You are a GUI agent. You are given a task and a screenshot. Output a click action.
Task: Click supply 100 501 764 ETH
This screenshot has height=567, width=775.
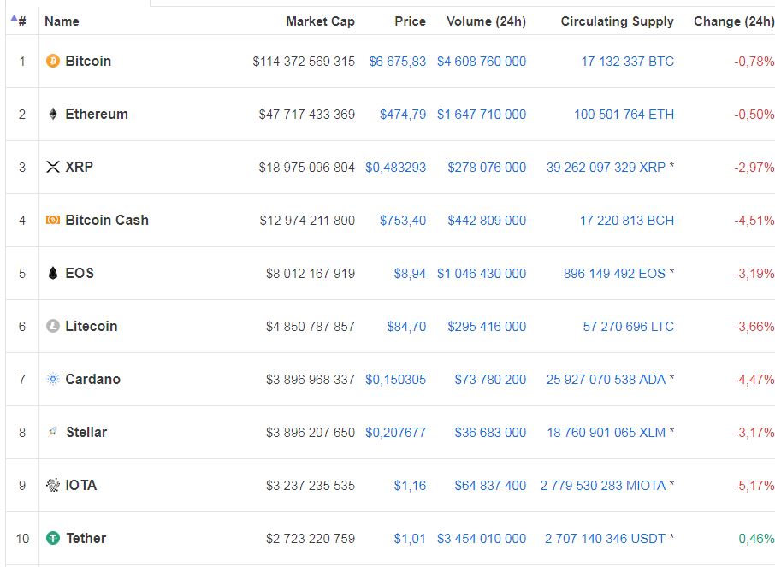(624, 115)
